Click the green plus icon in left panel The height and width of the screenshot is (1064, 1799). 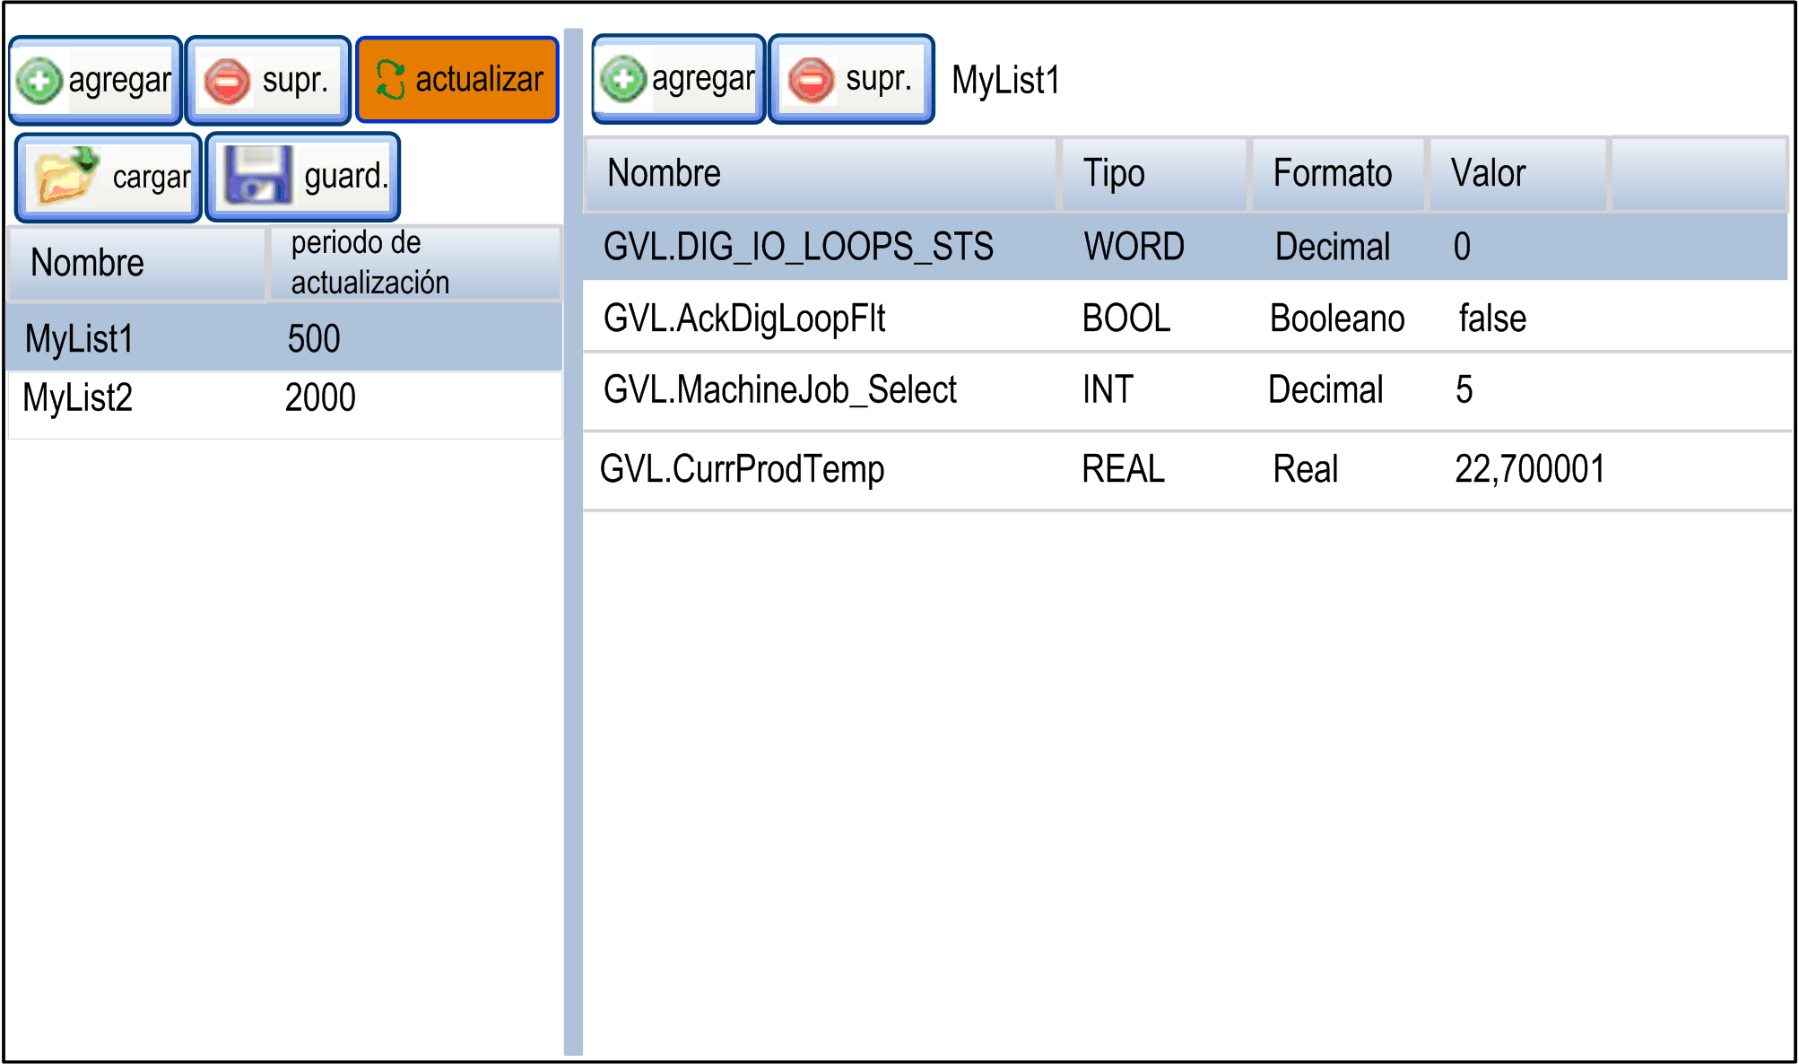click(x=39, y=81)
